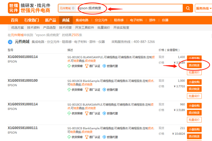Open the 行业热门 nav item
This screenshot has height=141, width=212.
coord(31,20)
